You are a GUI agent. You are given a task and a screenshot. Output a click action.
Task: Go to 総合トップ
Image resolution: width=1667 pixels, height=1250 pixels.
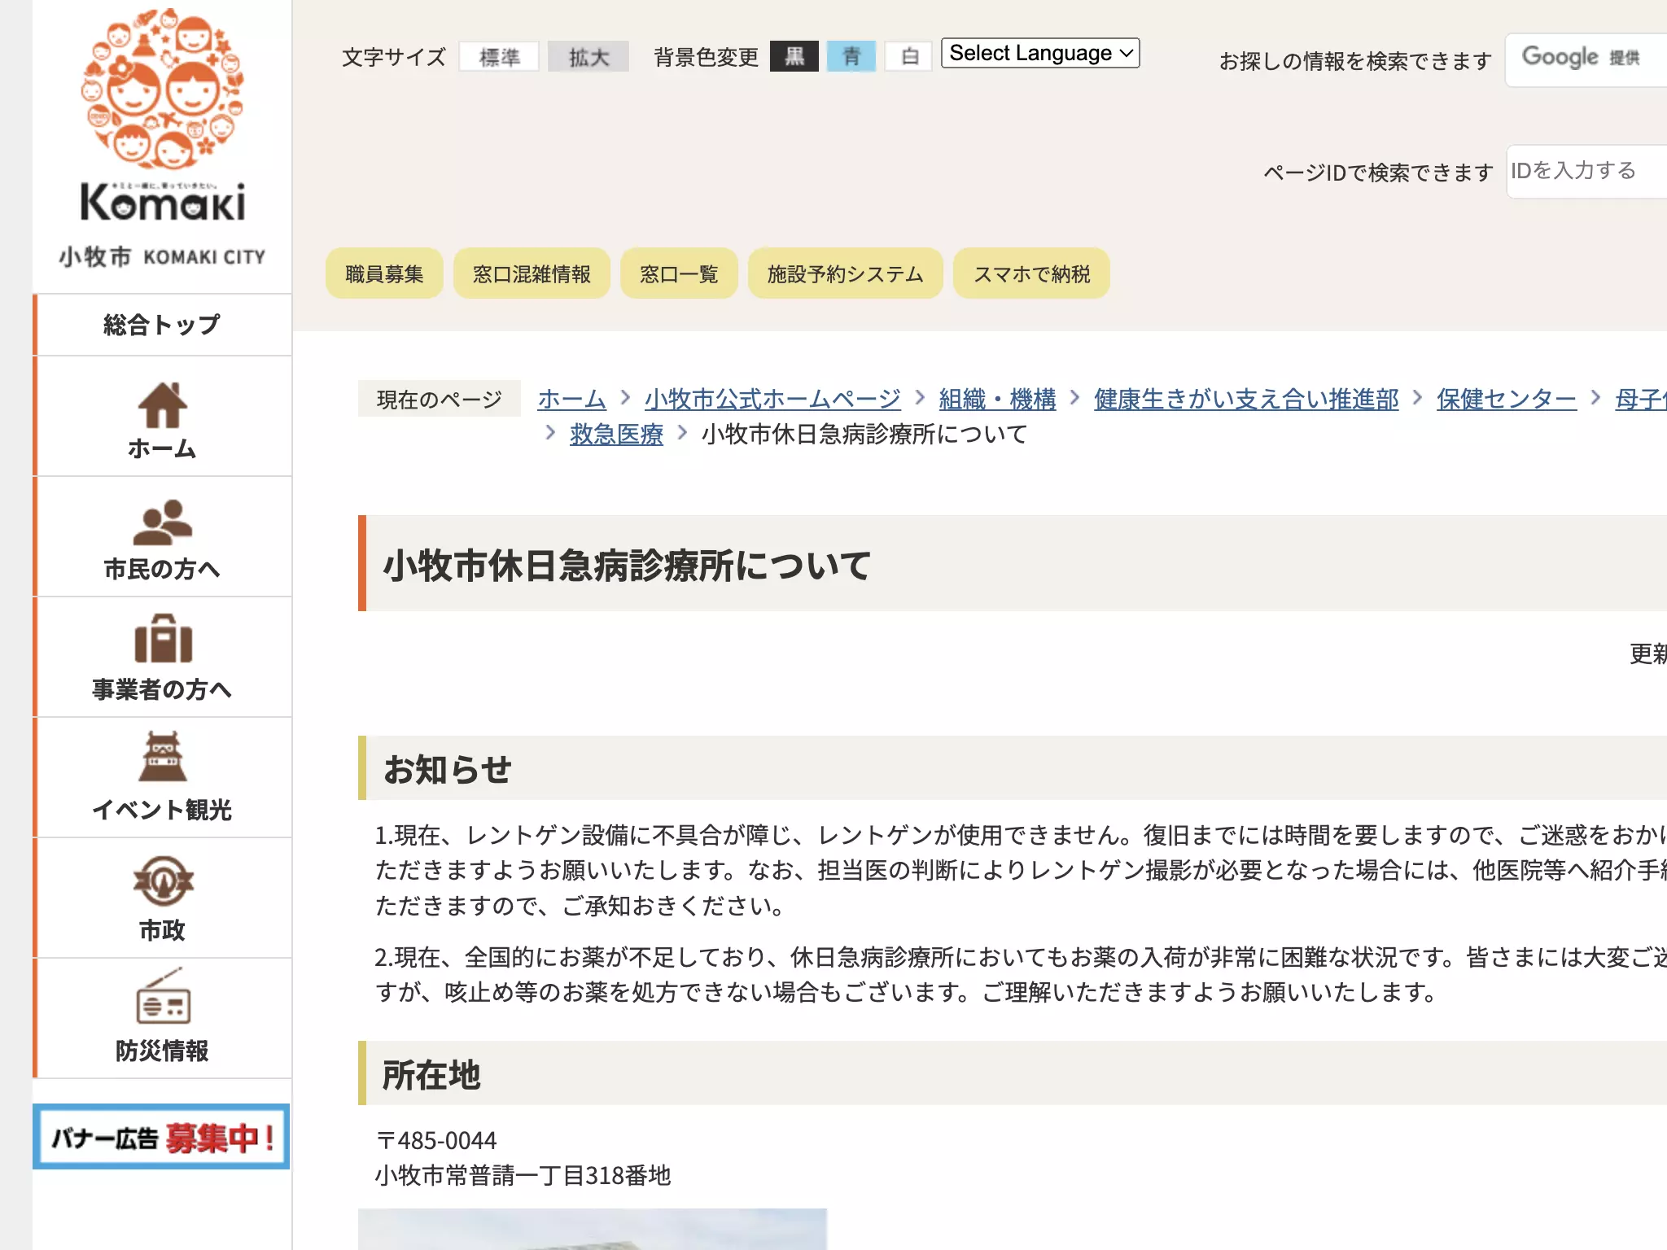point(162,325)
